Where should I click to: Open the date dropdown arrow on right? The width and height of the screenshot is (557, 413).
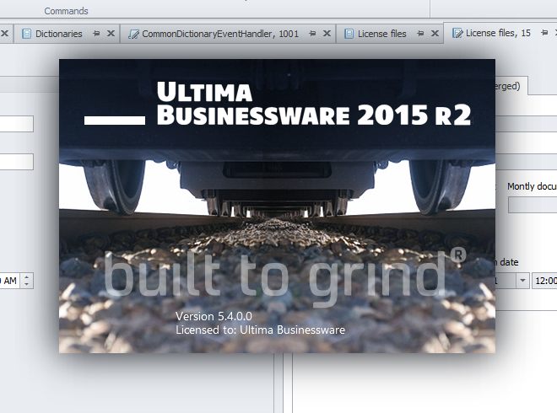pos(522,281)
